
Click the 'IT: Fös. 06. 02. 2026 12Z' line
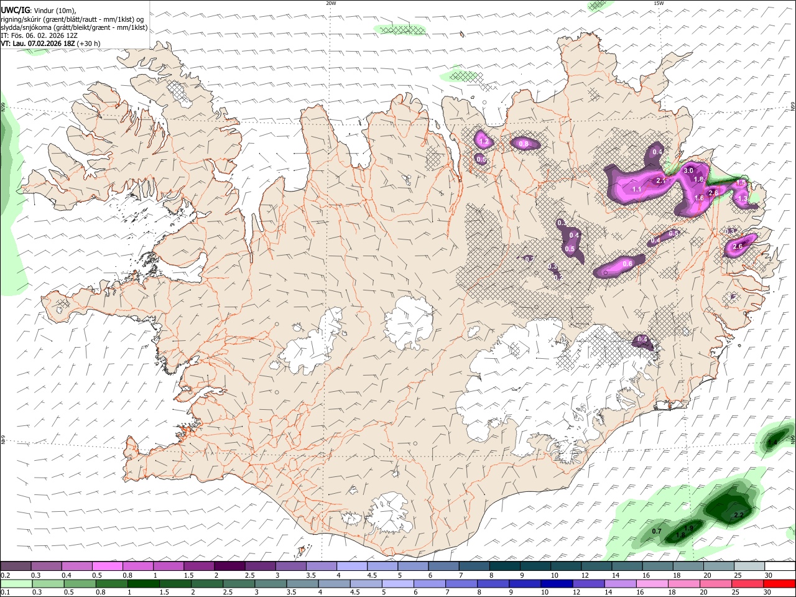[x=39, y=35]
